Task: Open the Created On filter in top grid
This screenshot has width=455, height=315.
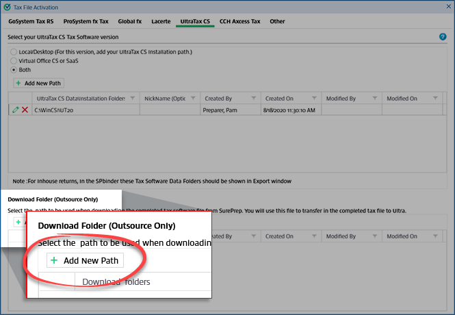Action: point(314,99)
